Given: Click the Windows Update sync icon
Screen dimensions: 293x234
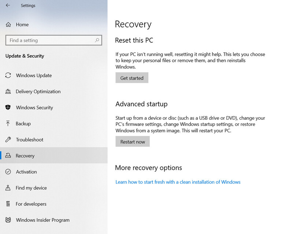Looking at the screenshot, I should click(8, 75).
